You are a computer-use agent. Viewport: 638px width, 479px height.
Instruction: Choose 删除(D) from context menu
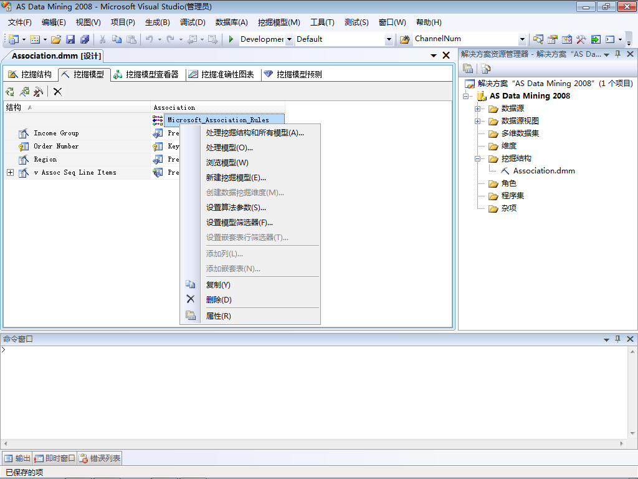tap(219, 300)
